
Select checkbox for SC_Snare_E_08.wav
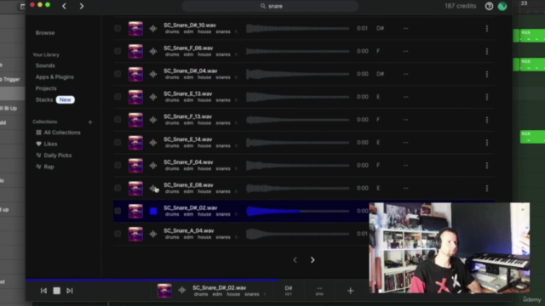pyautogui.click(x=118, y=189)
